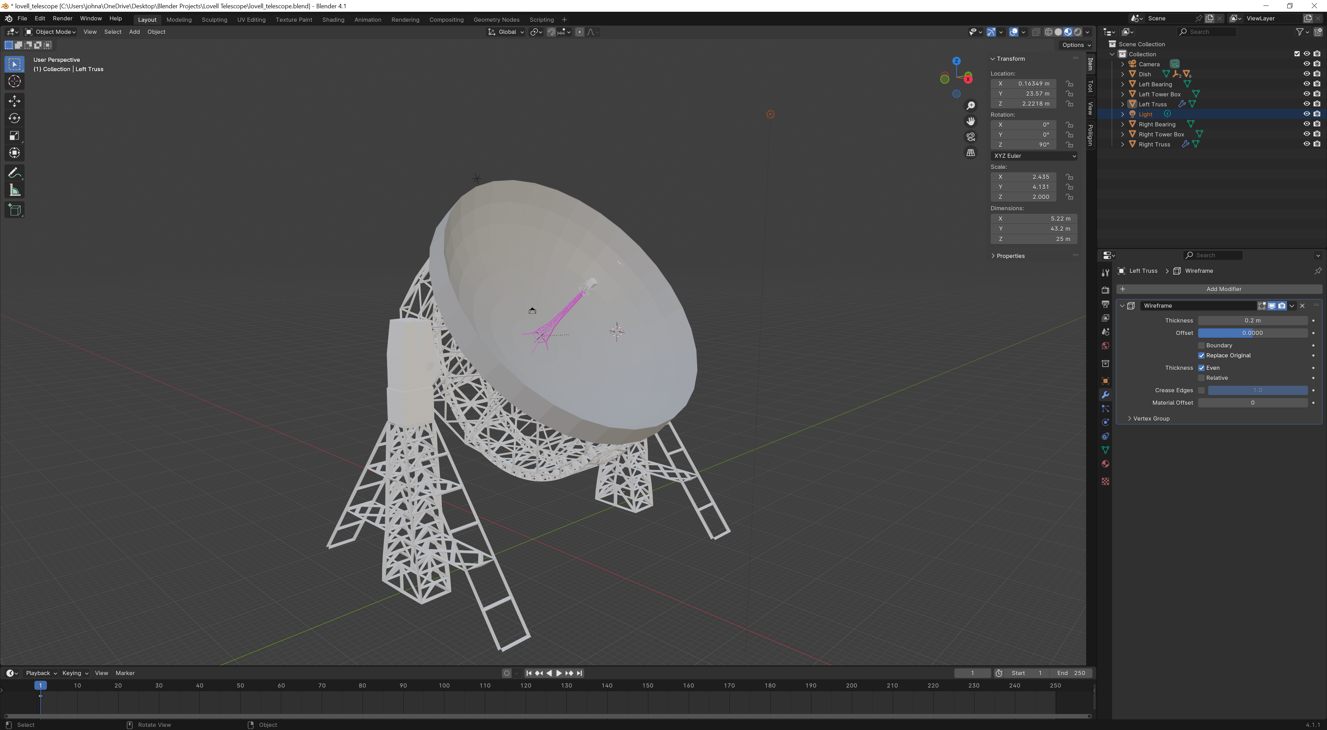Open the Render menu

[62, 19]
